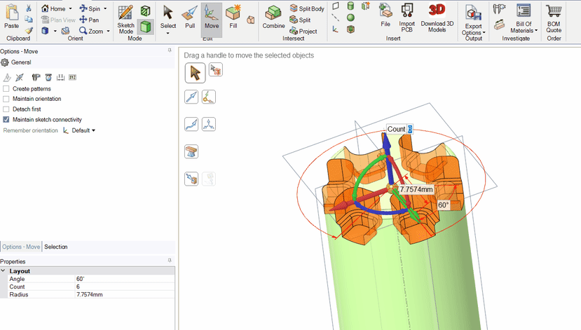Select the Spin orient tool

click(x=90, y=8)
